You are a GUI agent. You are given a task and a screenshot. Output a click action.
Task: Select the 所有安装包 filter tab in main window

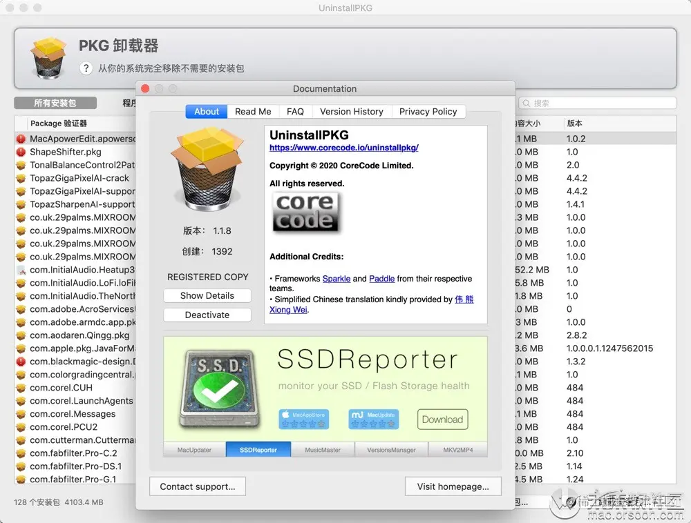point(55,103)
